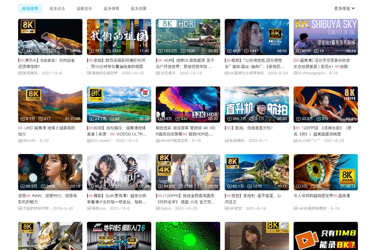
Task: Play the macro eye 8K thumbnail
Action: [x=326, y=172]
